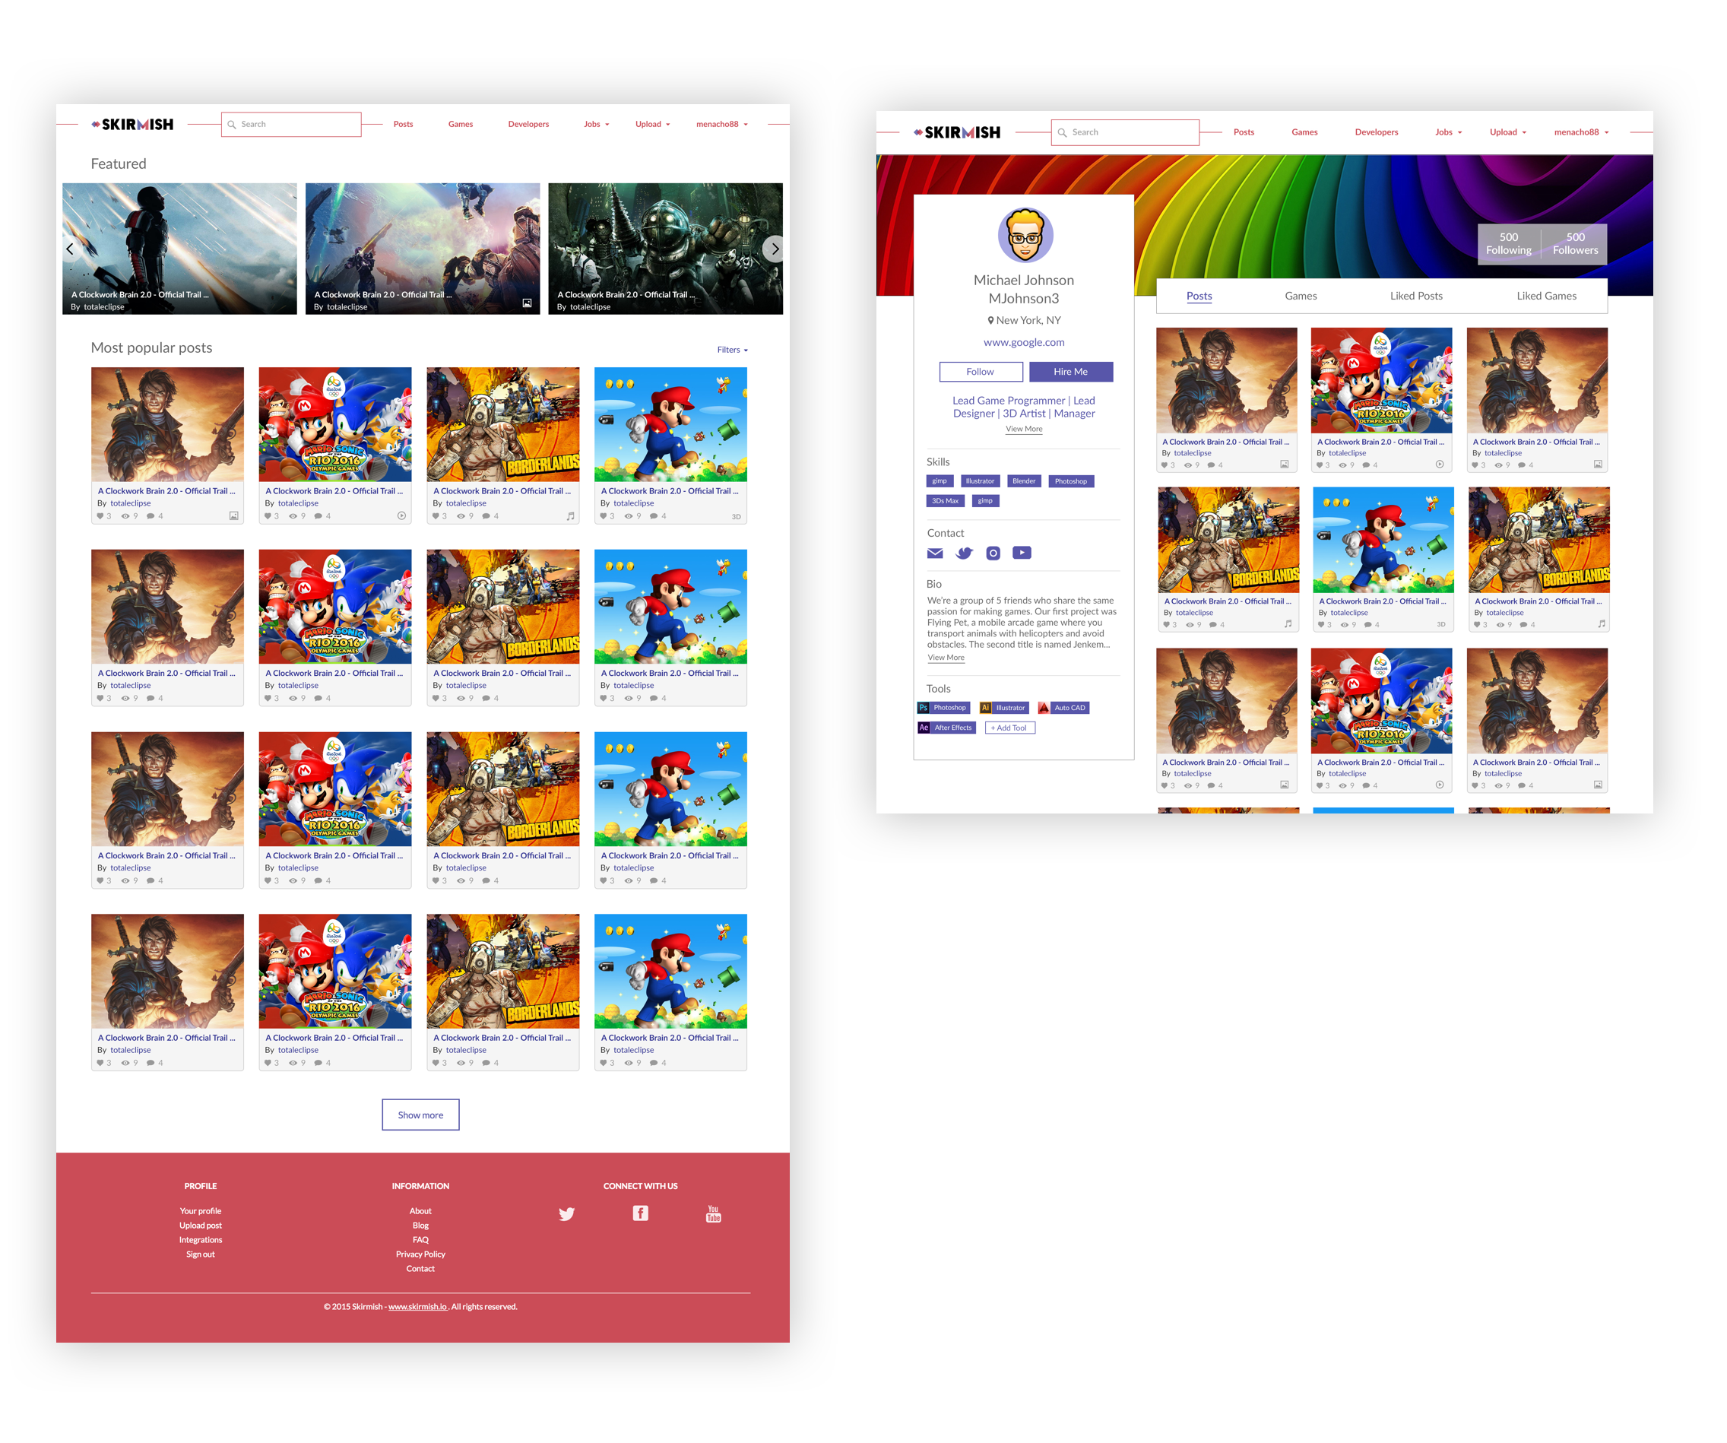Open the Featured diving-suit monster thumbnail
This screenshot has width=1727, height=1443.
click(665, 249)
